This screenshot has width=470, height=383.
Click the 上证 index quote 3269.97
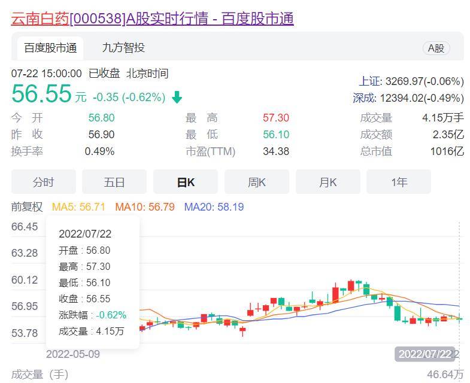pyautogui.click(x=411, y=81)
